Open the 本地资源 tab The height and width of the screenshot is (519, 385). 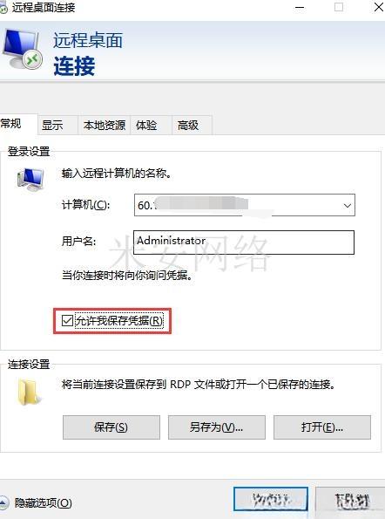point(105,126)
